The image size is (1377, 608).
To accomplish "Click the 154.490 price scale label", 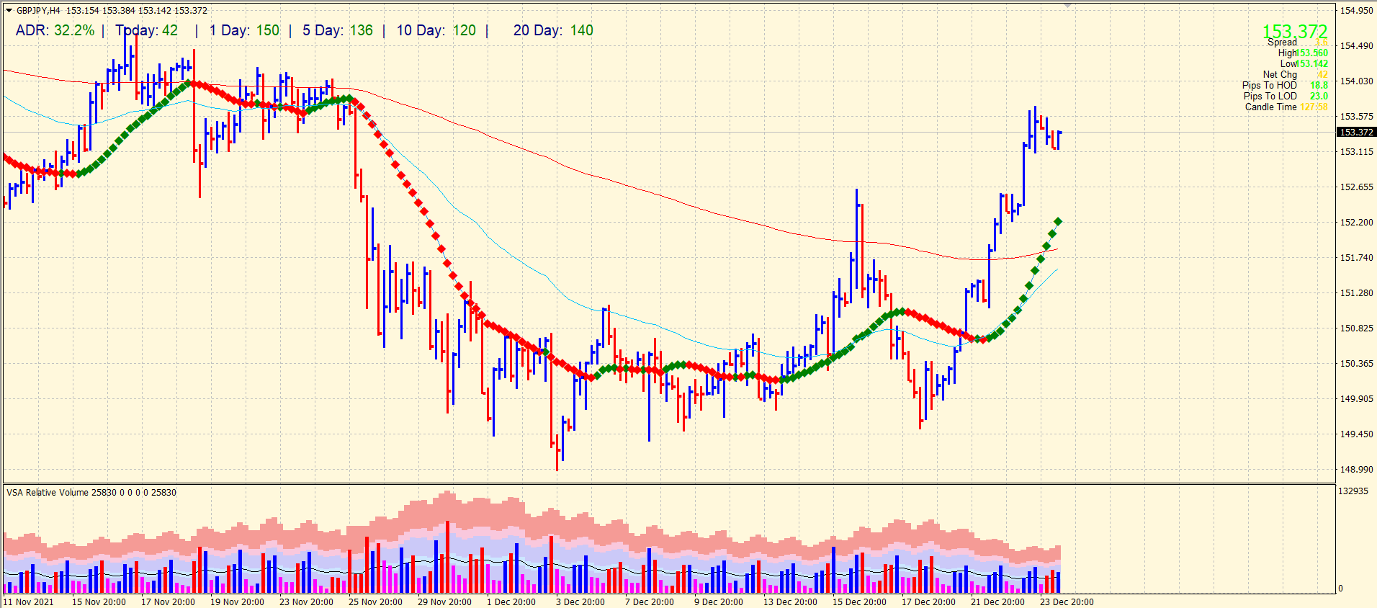I will coord(1356,46).
